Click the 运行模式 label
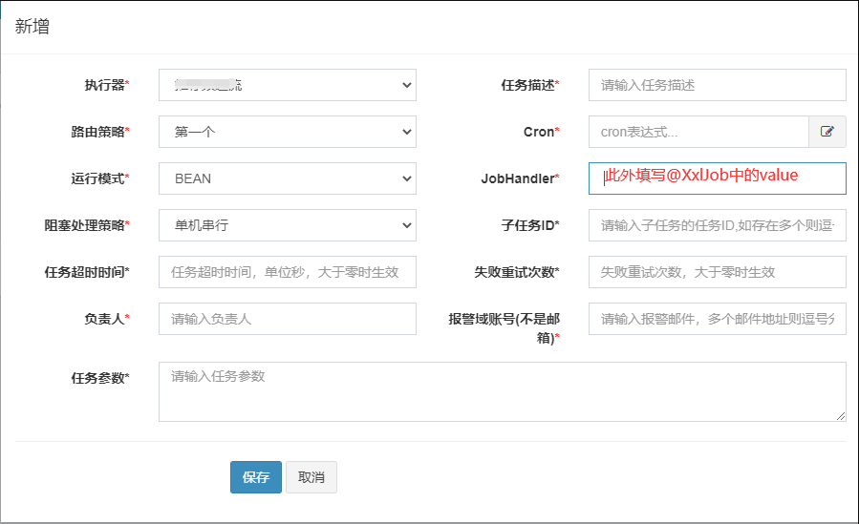The image size is (859, 524). coord(100,178)
